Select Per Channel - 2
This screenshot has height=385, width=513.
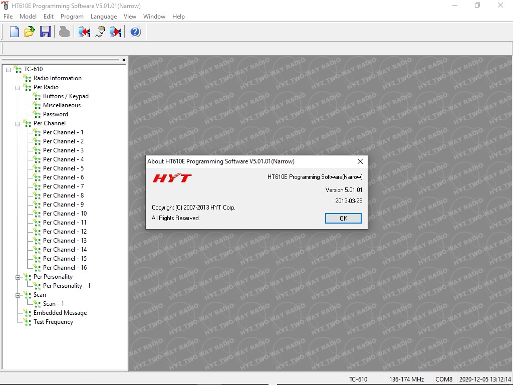tap(64, 141)
